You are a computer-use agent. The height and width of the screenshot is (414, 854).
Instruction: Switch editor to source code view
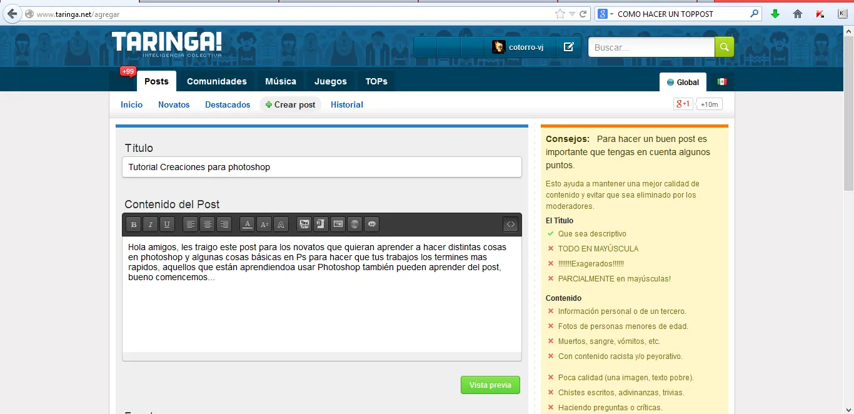(x=511, y=224)
